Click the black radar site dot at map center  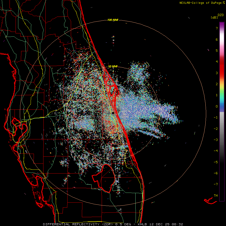tap(113, 113)
